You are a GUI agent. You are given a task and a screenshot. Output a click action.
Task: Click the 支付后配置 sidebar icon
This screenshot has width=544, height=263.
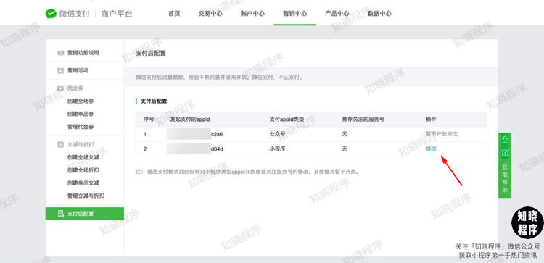[x=61, y=214]
